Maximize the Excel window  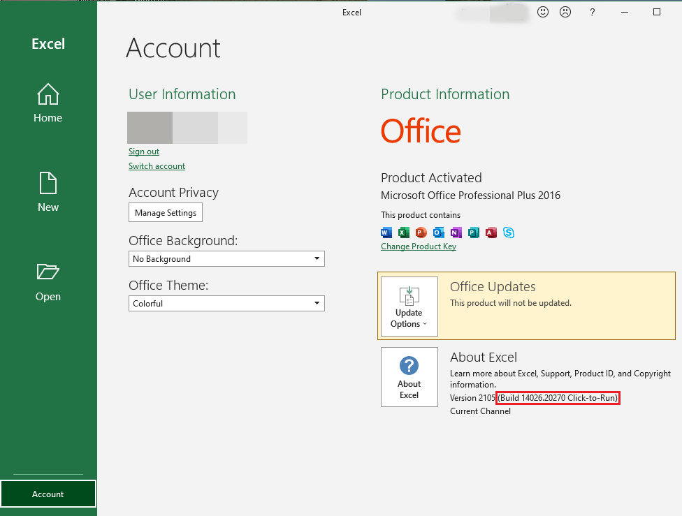(657, 12)
